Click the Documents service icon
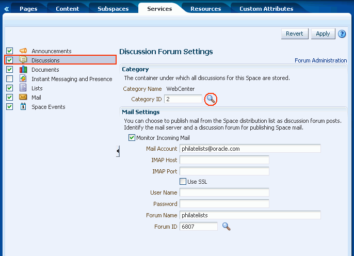 click(x=23, y=70)
